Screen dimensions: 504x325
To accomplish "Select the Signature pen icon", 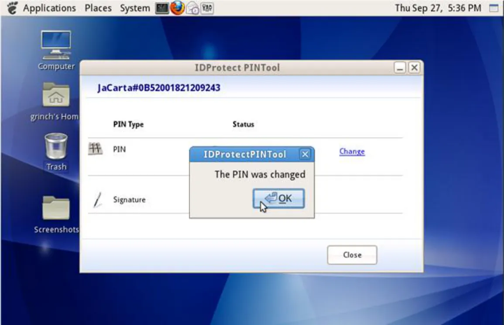I will [98, 200].
